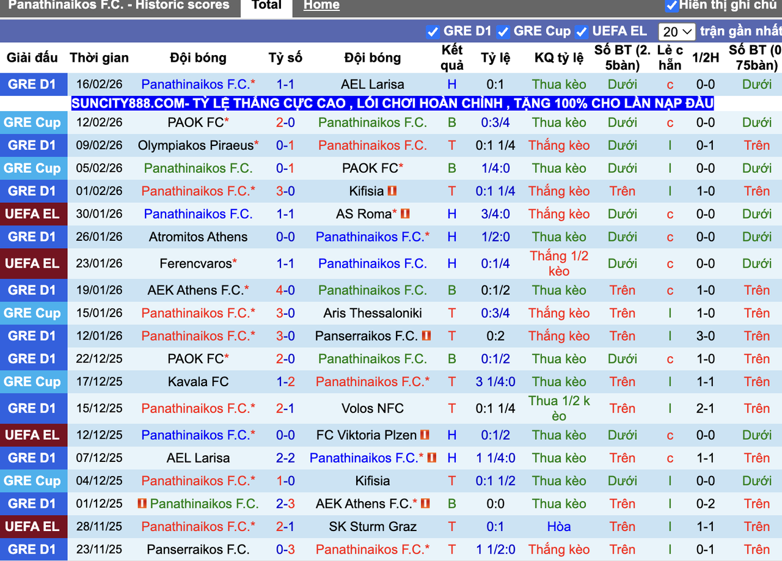The height and width of the screenshot is (561, 782).
Task: Click the UEFA EL badge on the Ferencvaros row
Action: tap(34, 263)
